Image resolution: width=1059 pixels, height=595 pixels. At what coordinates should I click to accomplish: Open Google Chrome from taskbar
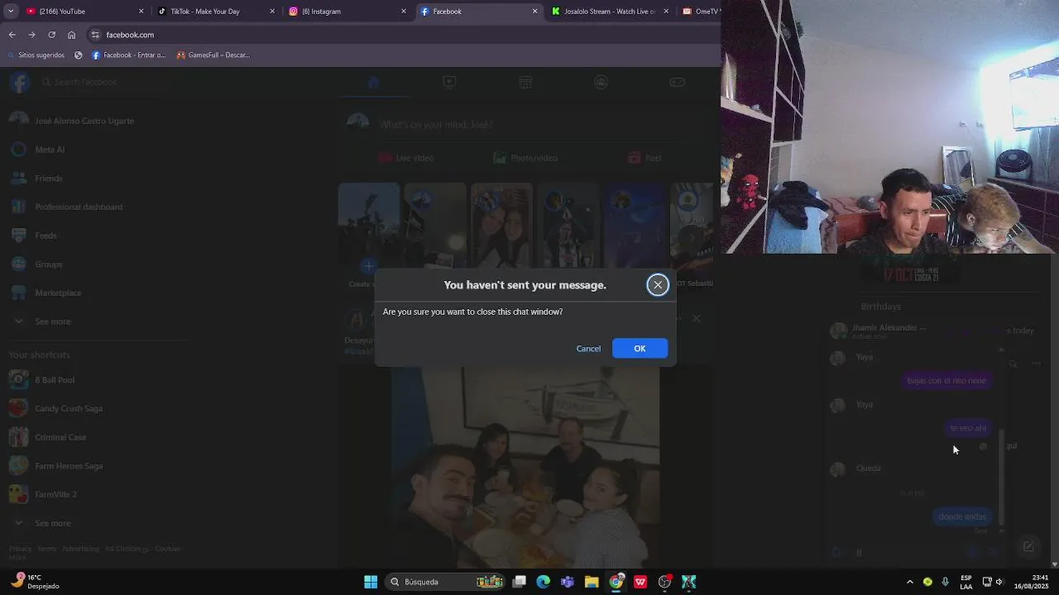click(616, 582)
